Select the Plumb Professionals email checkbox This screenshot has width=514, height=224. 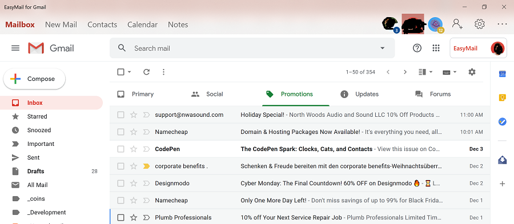121,218
